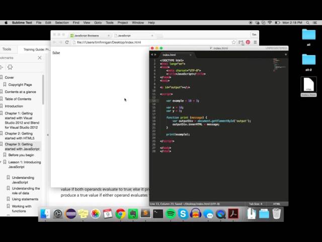The width and height of the screenshot is (322, 242).
Task: Open the Finder icon in the Dock
Action: point(45,214)
